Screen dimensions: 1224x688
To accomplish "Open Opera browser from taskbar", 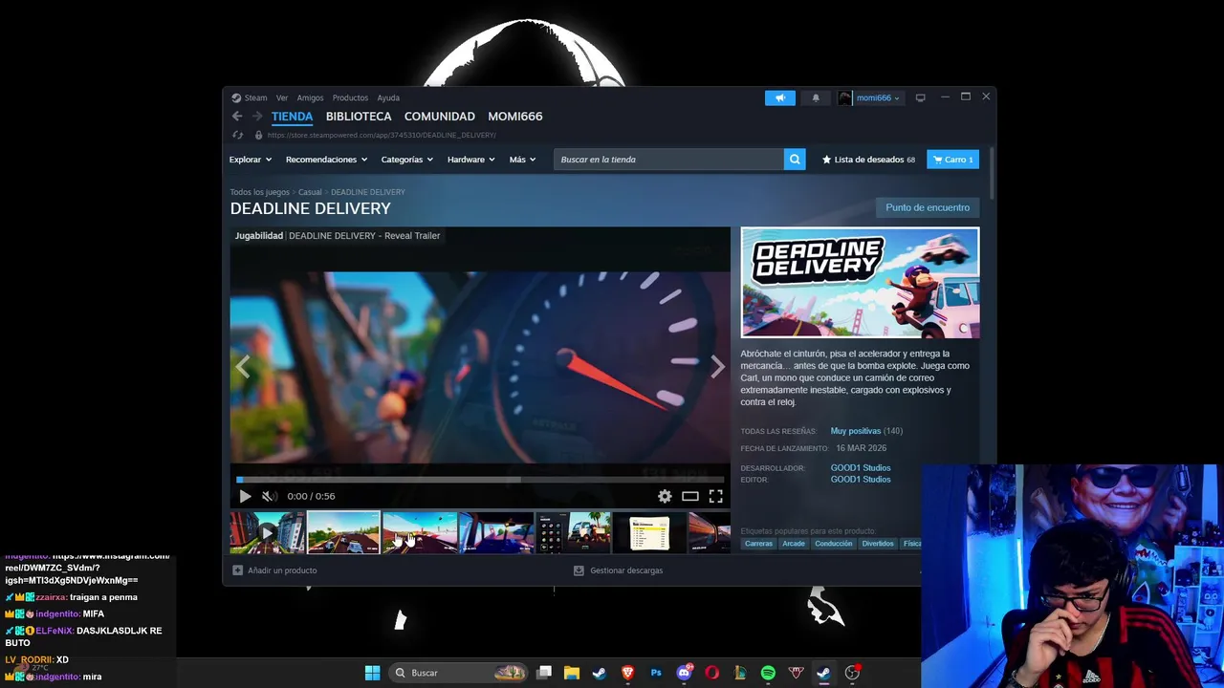I will coord(711,673).
